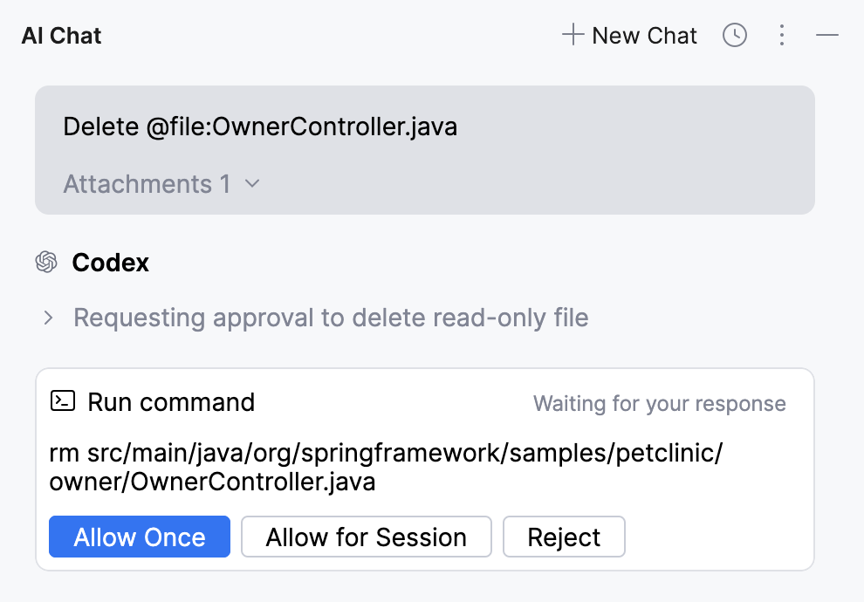Click the plus icon beside New Chat

[573, 35]
